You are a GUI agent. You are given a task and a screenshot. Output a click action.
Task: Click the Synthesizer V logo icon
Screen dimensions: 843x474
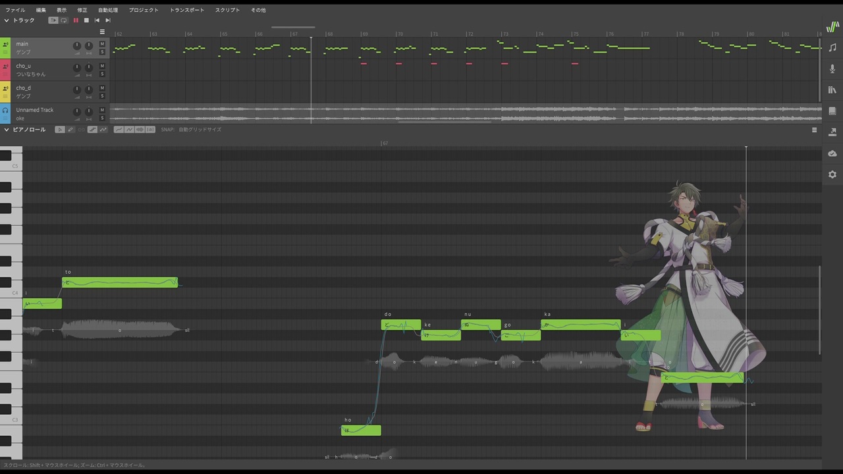(x=832, y=27)
